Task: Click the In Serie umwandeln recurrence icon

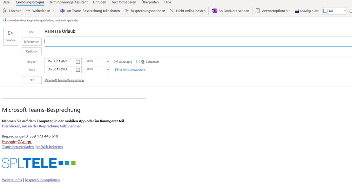Action: 116,69
